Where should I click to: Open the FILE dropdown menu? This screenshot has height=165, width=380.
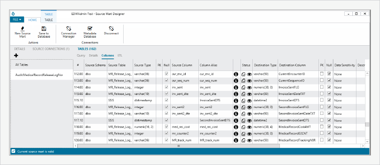[x=17, y=19]
